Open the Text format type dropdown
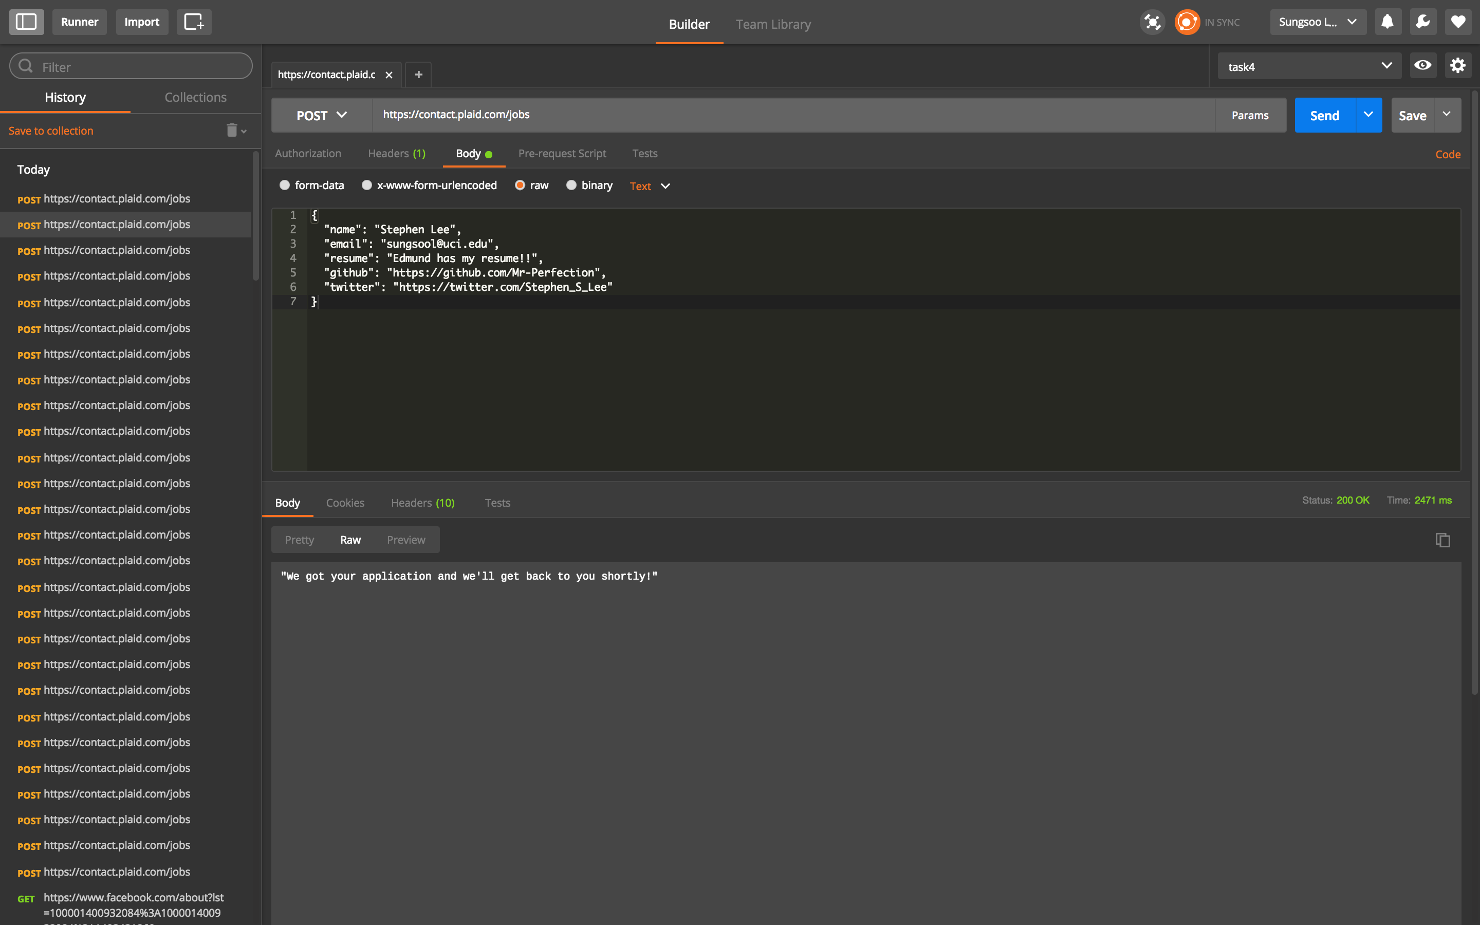Screen dimensions: 1480x925 (x=650, y=186)
